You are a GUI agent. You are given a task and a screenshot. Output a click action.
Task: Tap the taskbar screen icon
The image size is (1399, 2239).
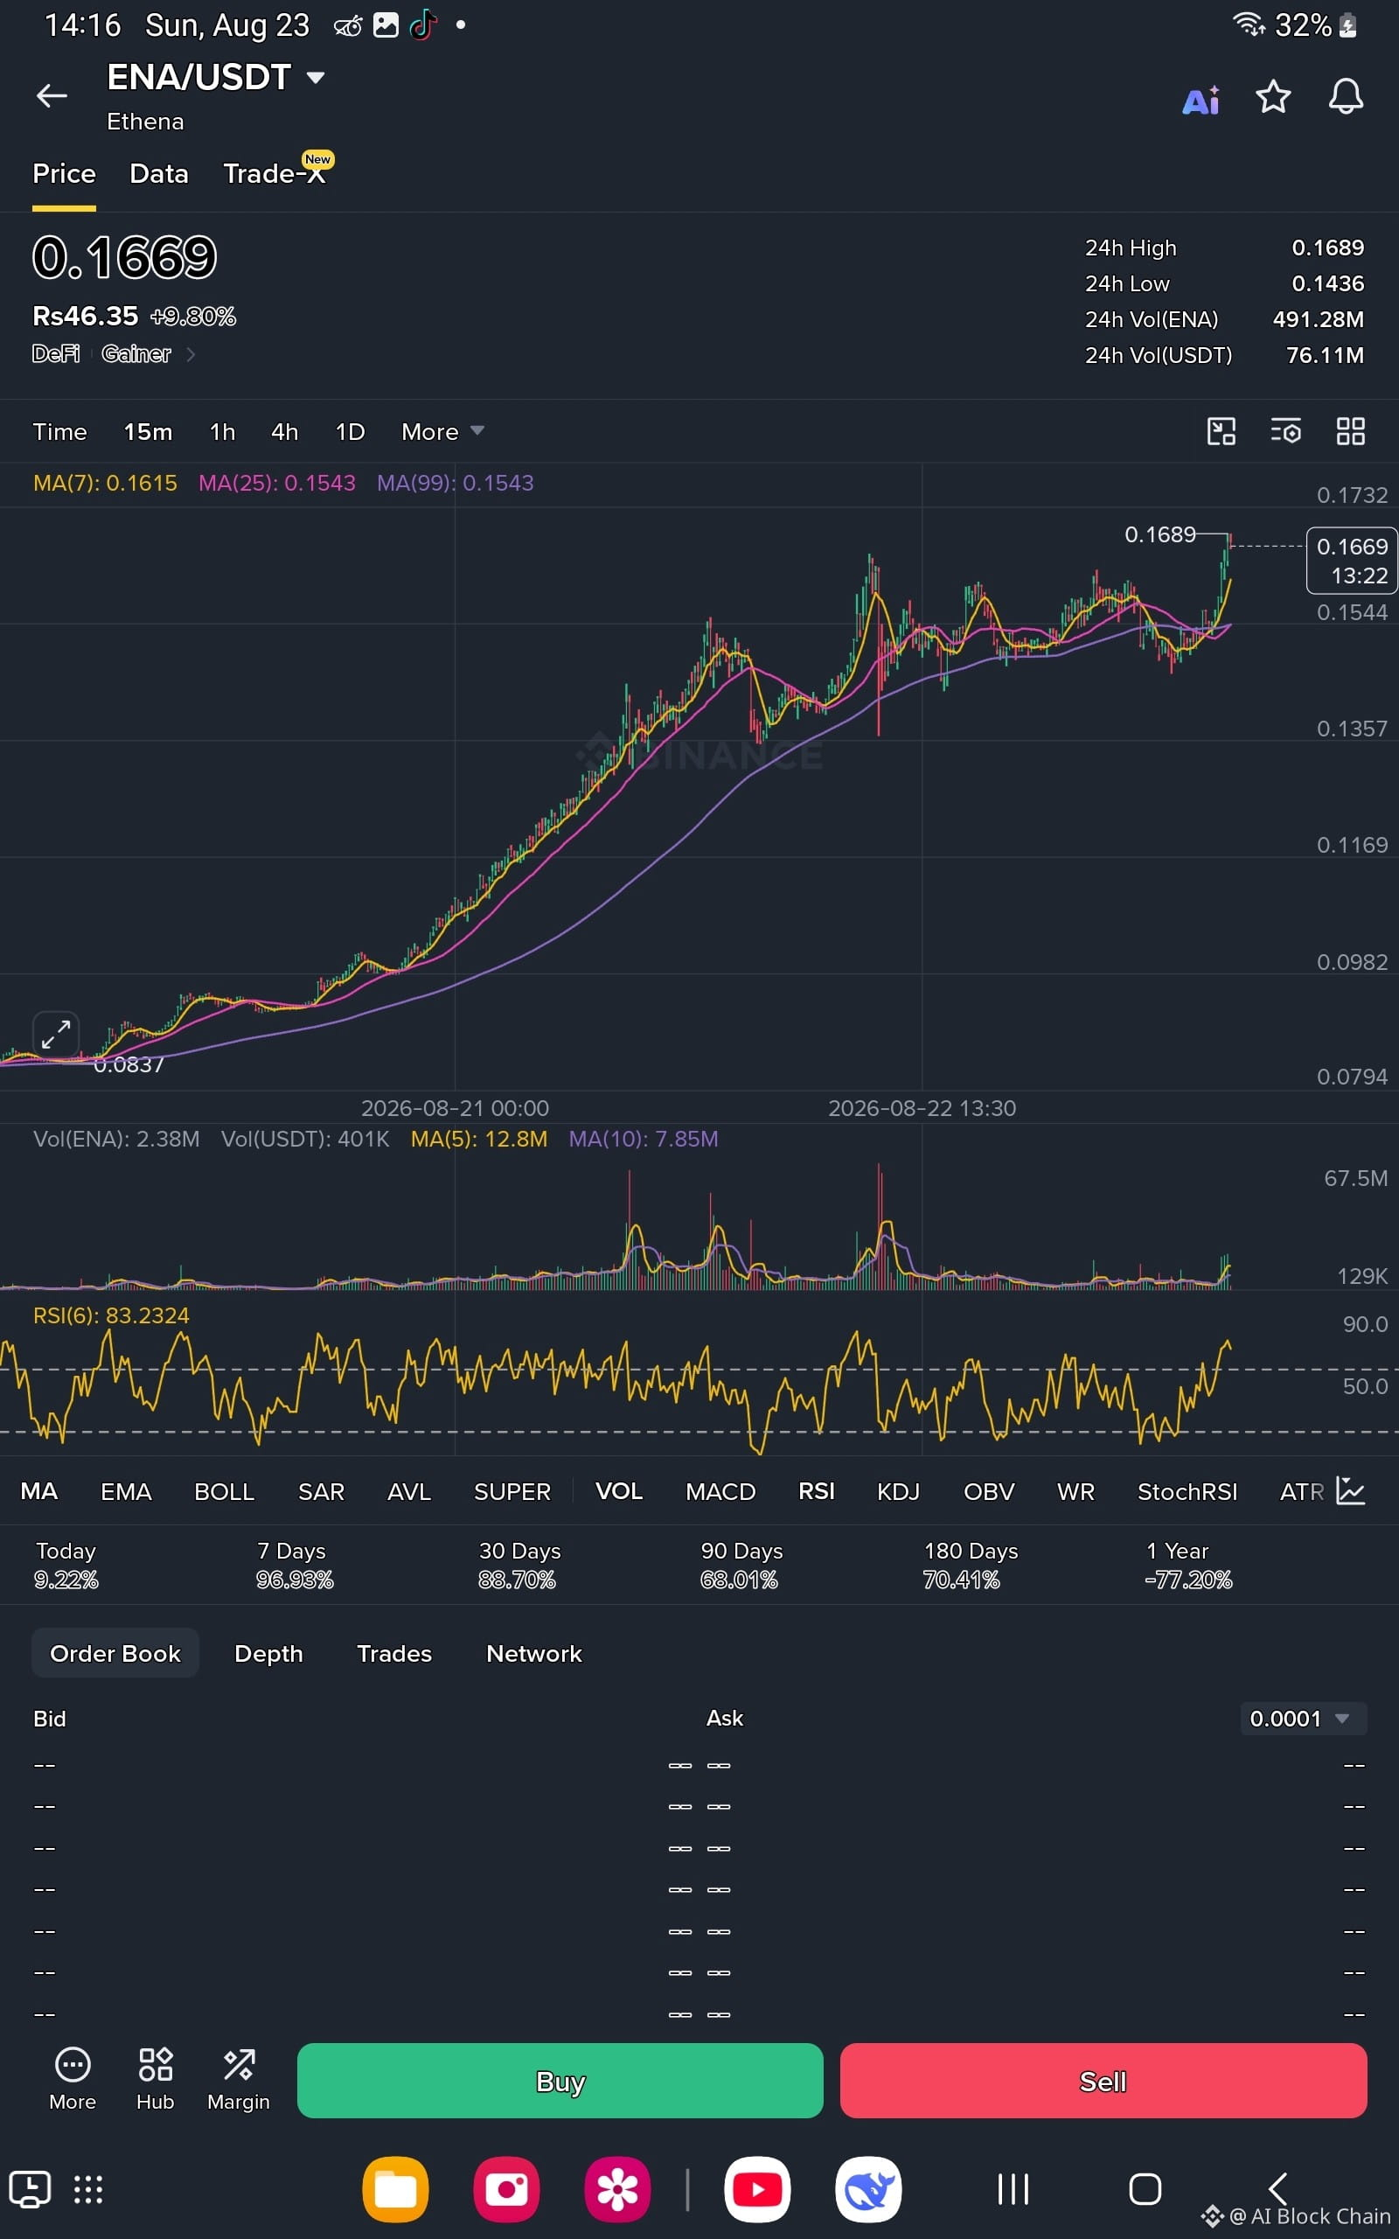pos(30,2189)
